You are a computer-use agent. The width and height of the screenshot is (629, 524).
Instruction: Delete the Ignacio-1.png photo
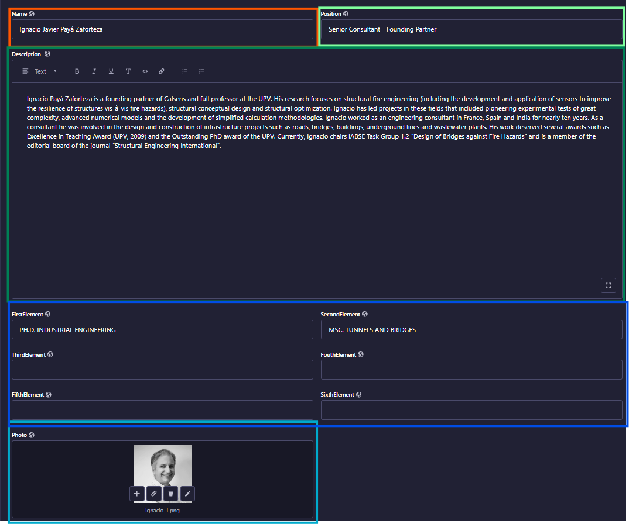[x=170, y=494]
